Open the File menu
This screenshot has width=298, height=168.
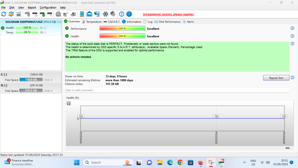(x=3, y=7)
